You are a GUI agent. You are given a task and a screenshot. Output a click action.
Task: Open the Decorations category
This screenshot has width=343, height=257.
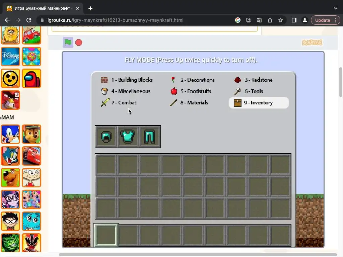193,80
